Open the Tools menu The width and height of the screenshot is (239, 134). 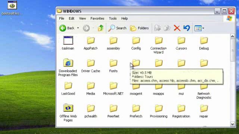coord(113,19)
